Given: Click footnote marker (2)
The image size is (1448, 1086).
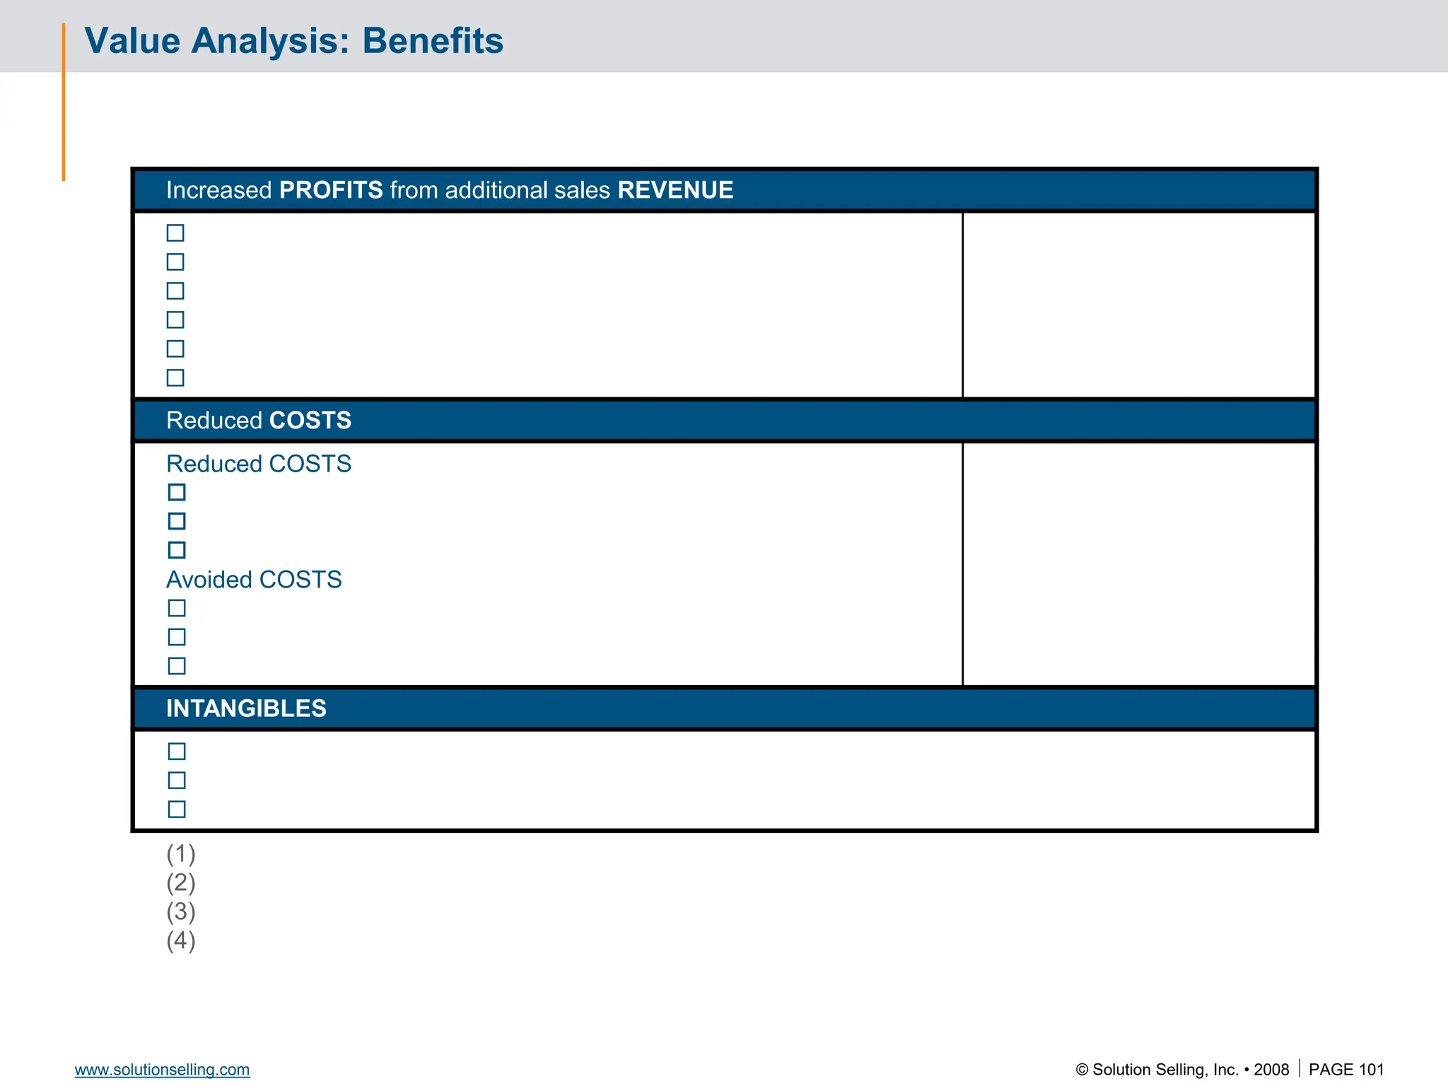Looking at the screenshot, I should point(181,882).
